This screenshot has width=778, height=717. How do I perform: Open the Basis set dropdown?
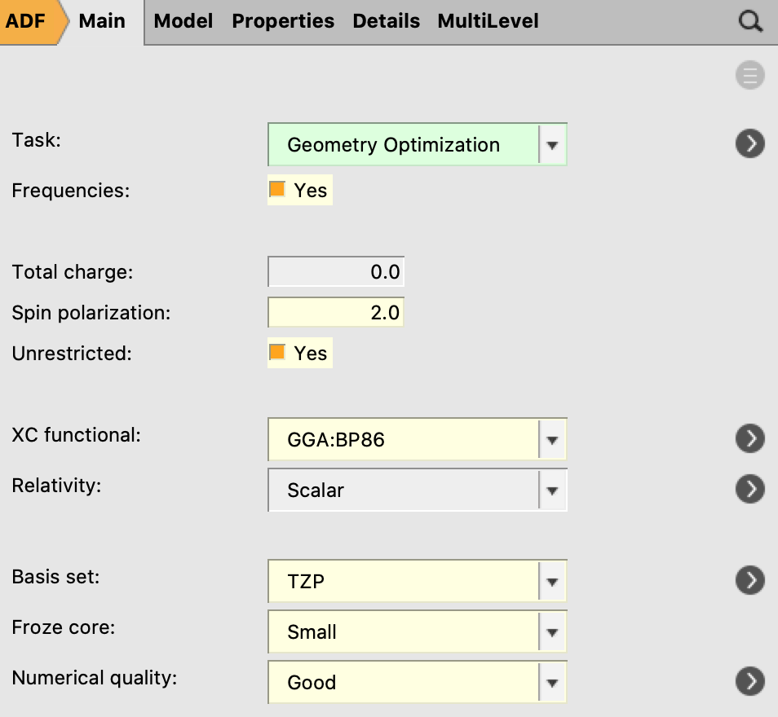click(552, 582)
